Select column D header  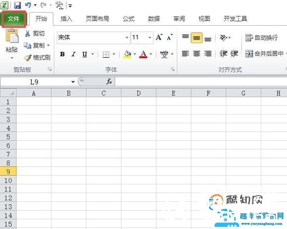(138, 93)
